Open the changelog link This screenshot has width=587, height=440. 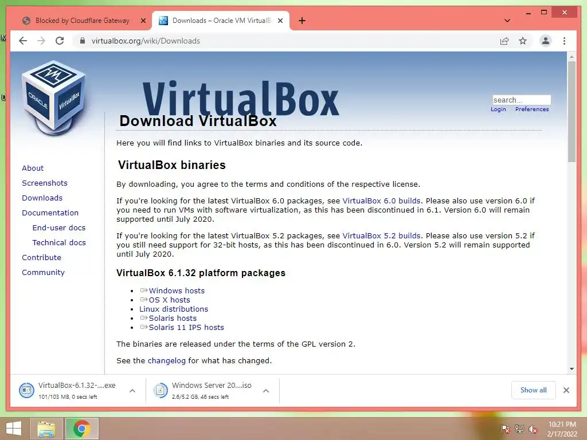167,361
